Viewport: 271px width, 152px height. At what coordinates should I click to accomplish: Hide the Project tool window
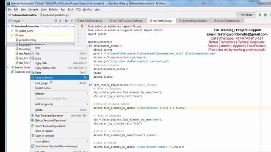click(x=72, y=21)
